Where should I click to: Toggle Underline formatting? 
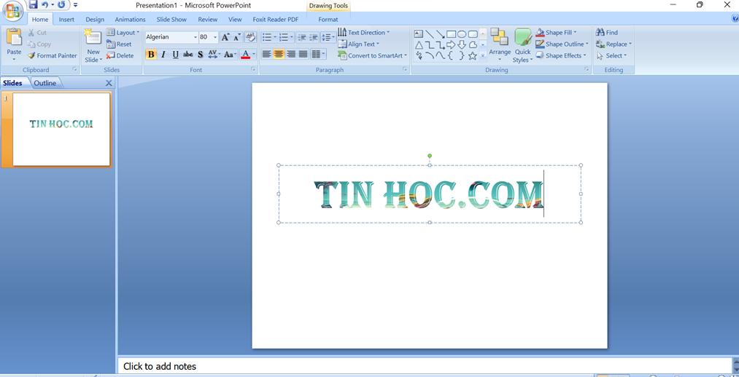point(176,55)
